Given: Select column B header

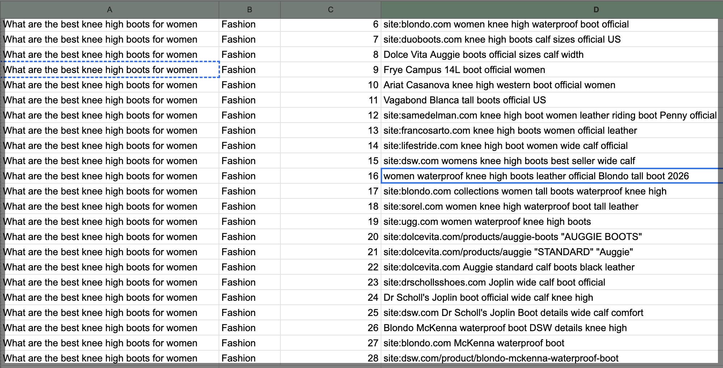Looking at the screenshot, I should (250, 10).
